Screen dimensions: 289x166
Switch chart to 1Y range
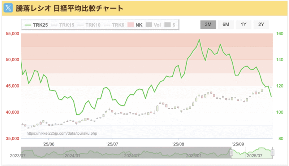[x=243, y=24]
